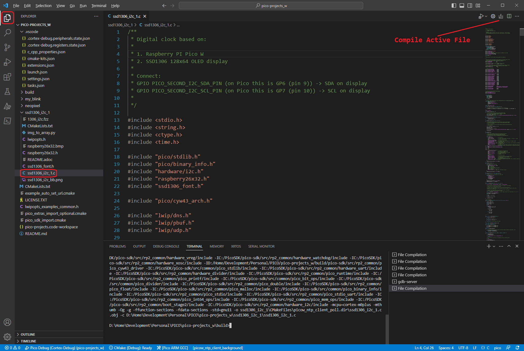Click the Compile Active File icon
524x351 pixels.
tap(501, 16)
